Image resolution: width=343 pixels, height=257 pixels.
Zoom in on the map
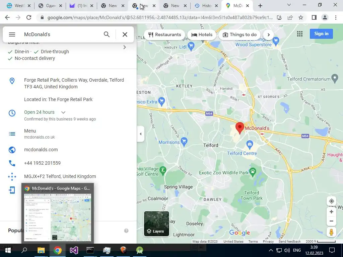pos(331,211)
